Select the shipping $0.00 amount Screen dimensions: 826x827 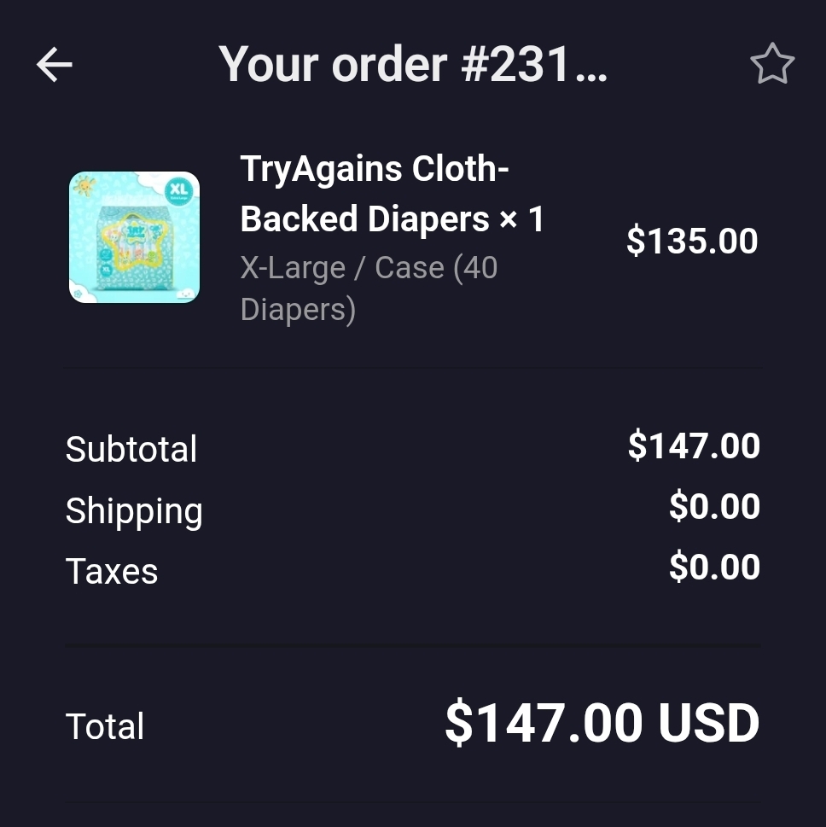click(x=715, y=506)
